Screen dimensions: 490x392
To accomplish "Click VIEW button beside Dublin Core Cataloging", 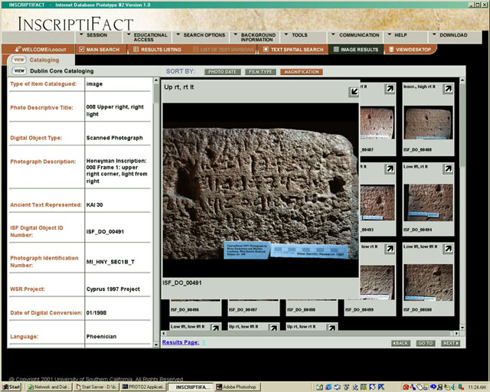I will coord(19,71).
